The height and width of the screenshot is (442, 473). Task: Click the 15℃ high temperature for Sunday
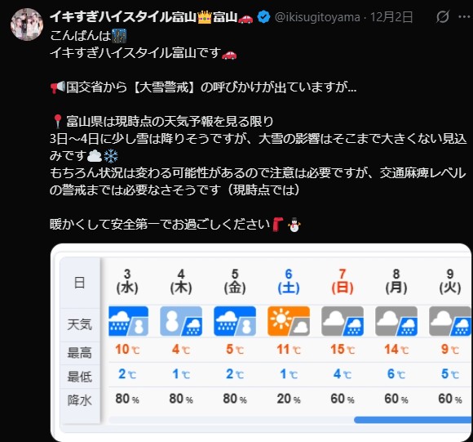click(x=343, y=349)
